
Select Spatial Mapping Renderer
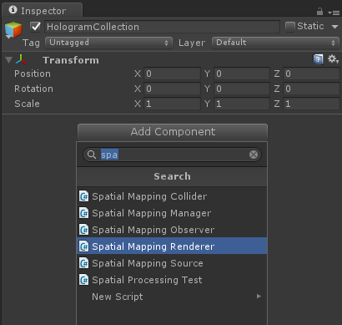172,246
